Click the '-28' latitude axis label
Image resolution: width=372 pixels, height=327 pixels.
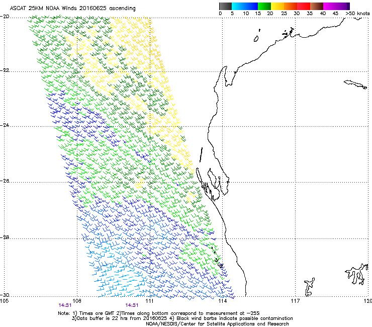pyautogui.click(x=5, y=237)
